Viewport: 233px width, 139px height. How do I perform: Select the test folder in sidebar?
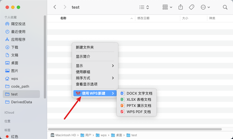pyautogui.click(x=21, y=94)
